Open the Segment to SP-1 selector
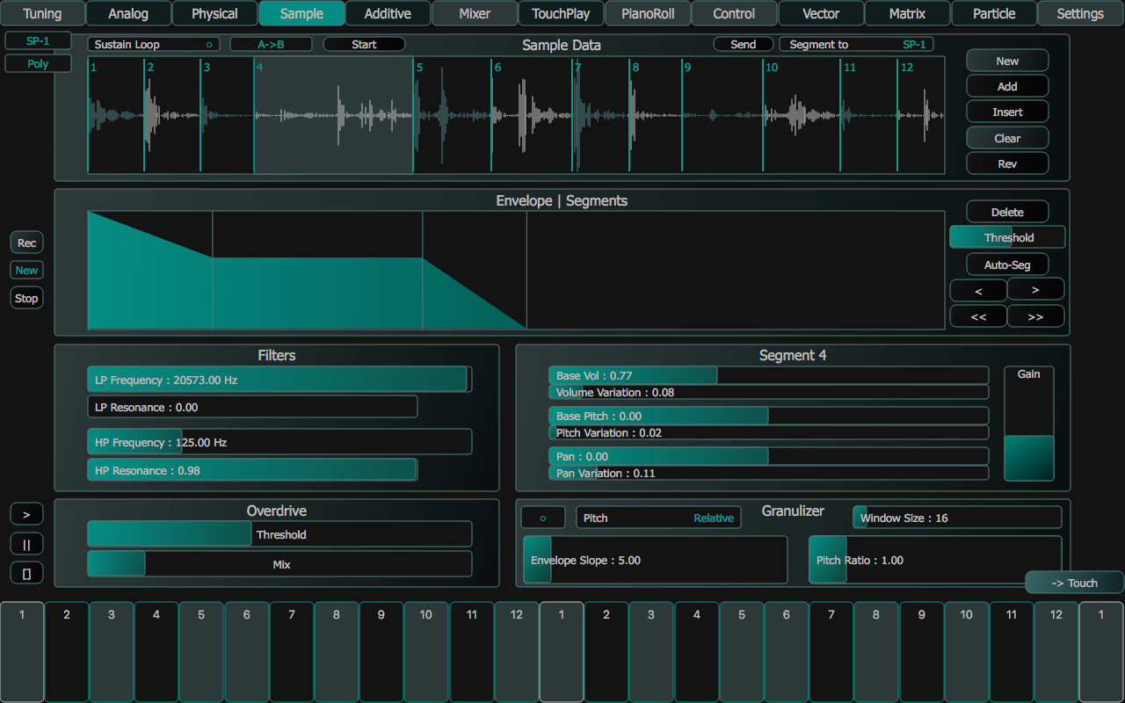This screenshot has height=703, width=1125. coord(855,44)
